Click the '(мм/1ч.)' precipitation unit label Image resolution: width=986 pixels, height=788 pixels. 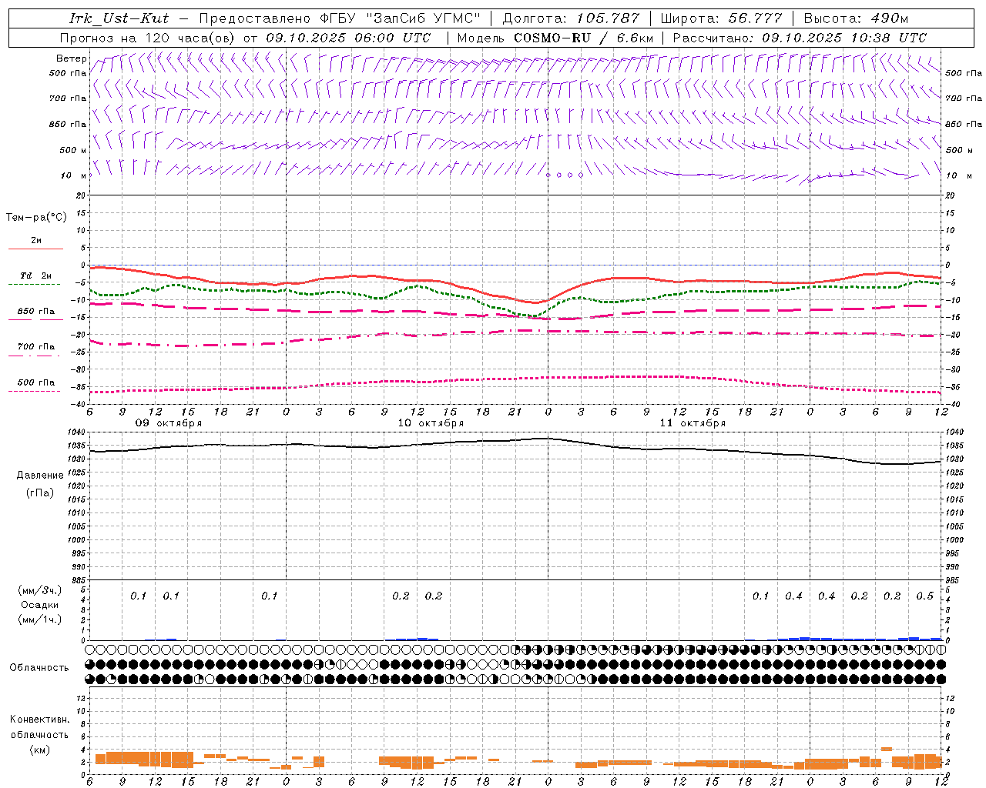pyautogui.click(x=40, y=619)
